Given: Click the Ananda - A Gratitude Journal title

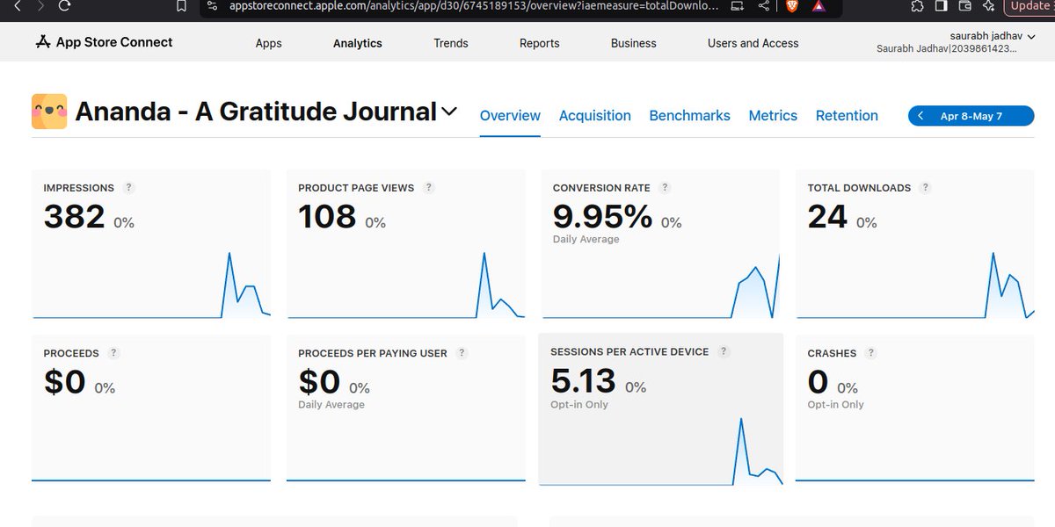Looking at the screenshot, I should pyautogui.click(x=256, y=112).
